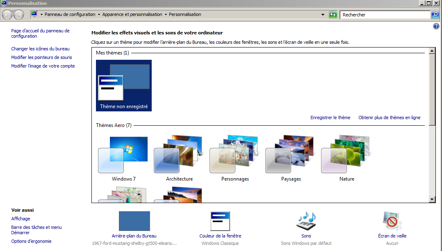This screenshot has width=442, height=251.
Task: Click the Couleur de la fenêtre link text
Action: (x=220, y=236)
